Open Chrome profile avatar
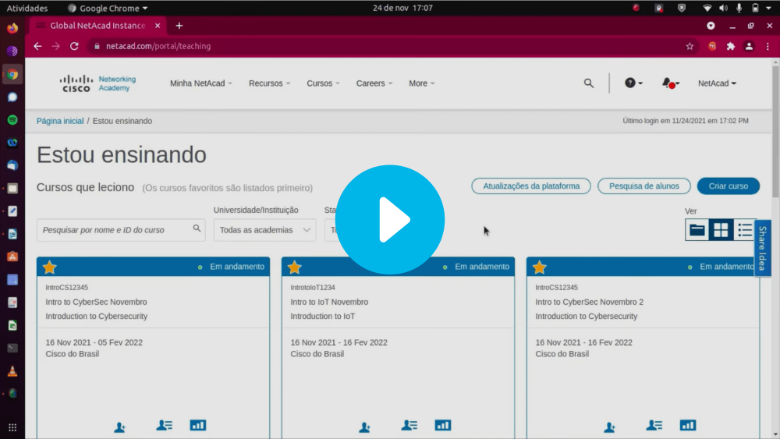The image size is (780, 439). click(749, 46)
